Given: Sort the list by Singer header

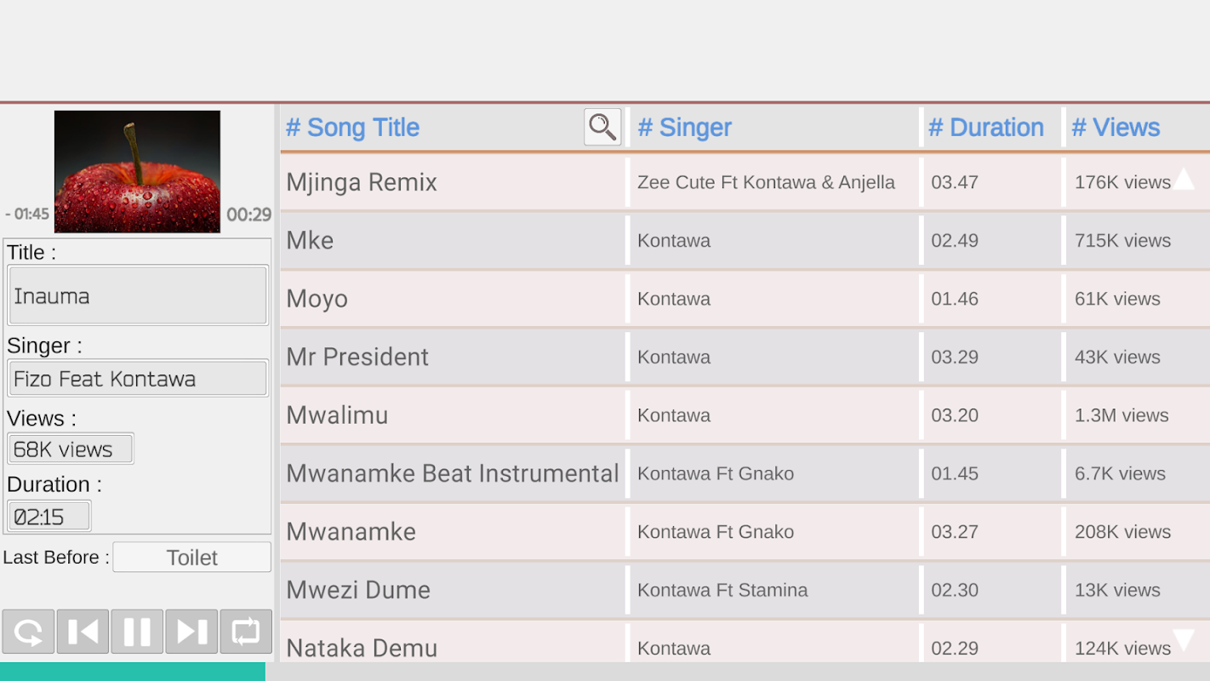Looking at the screenshot, I should [x=684, y=128].
